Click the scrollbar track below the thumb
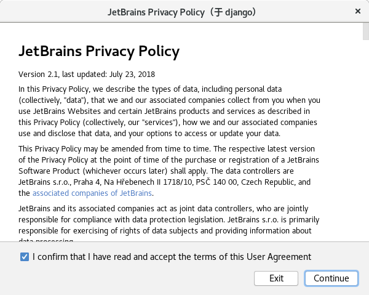369x295 pixels. pos(366,142)
